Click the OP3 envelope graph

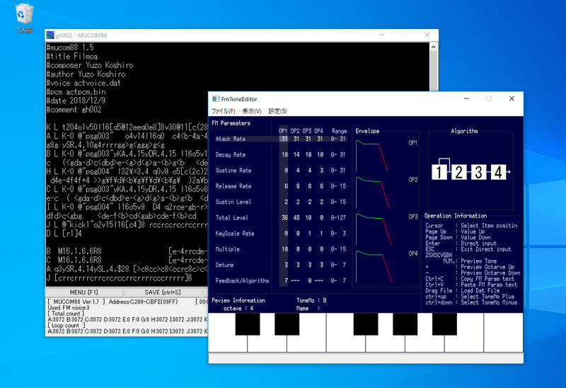coord(374,229)
